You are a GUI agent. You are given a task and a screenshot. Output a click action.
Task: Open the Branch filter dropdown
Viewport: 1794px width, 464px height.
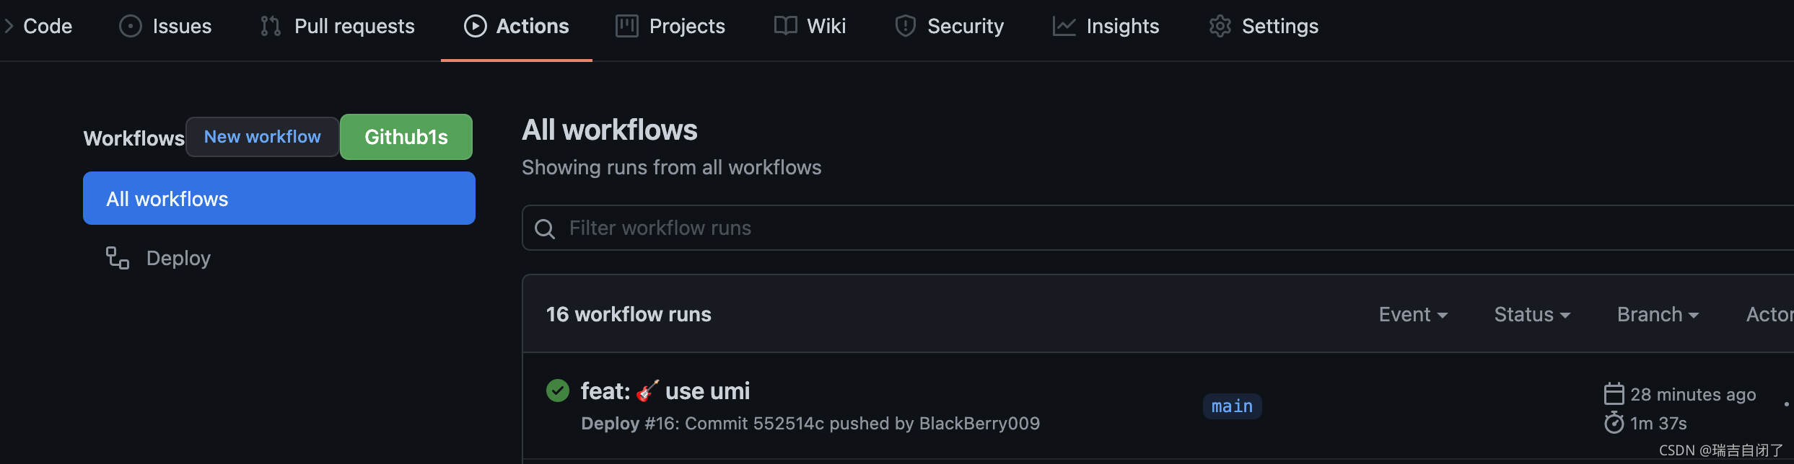click(x=1658, y=314)
